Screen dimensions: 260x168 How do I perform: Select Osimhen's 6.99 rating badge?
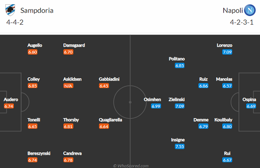pyautogui.click(x=156, y=106)
